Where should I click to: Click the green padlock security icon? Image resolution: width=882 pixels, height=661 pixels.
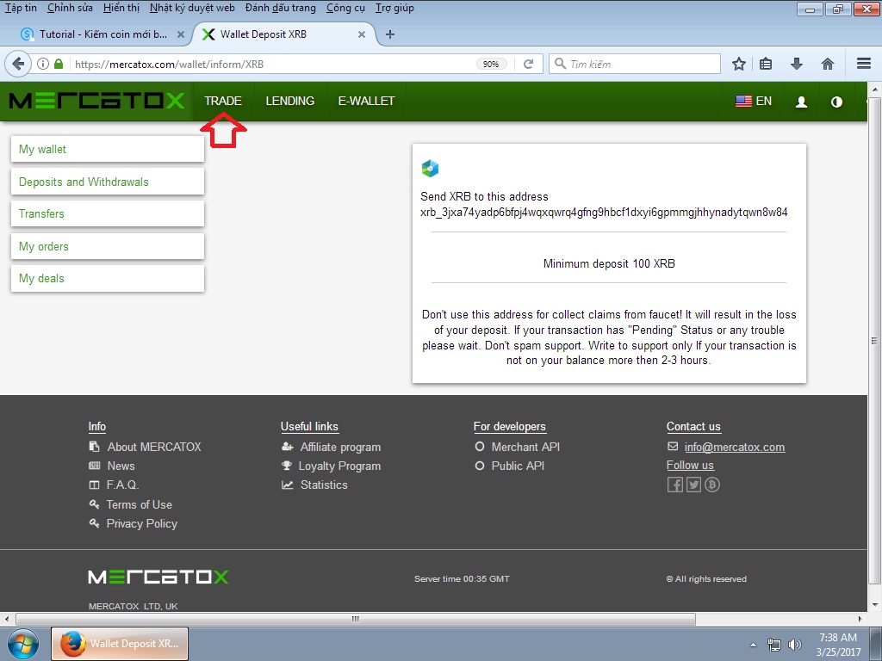(x=59, y=64)
